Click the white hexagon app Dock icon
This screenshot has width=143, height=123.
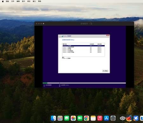[123, 118]
